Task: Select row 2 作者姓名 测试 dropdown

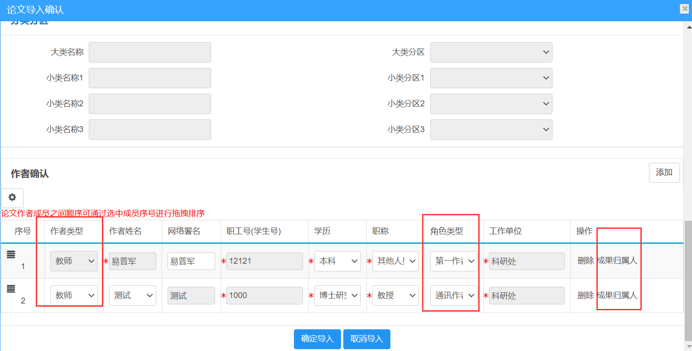Action: click(x=132, y=296)
